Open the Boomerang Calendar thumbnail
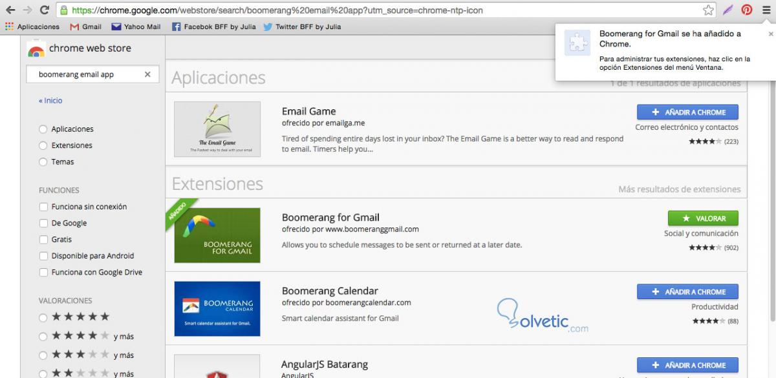The width and height of the screenshot is (776, 378). pyautogui.click(x=217, y=309)
